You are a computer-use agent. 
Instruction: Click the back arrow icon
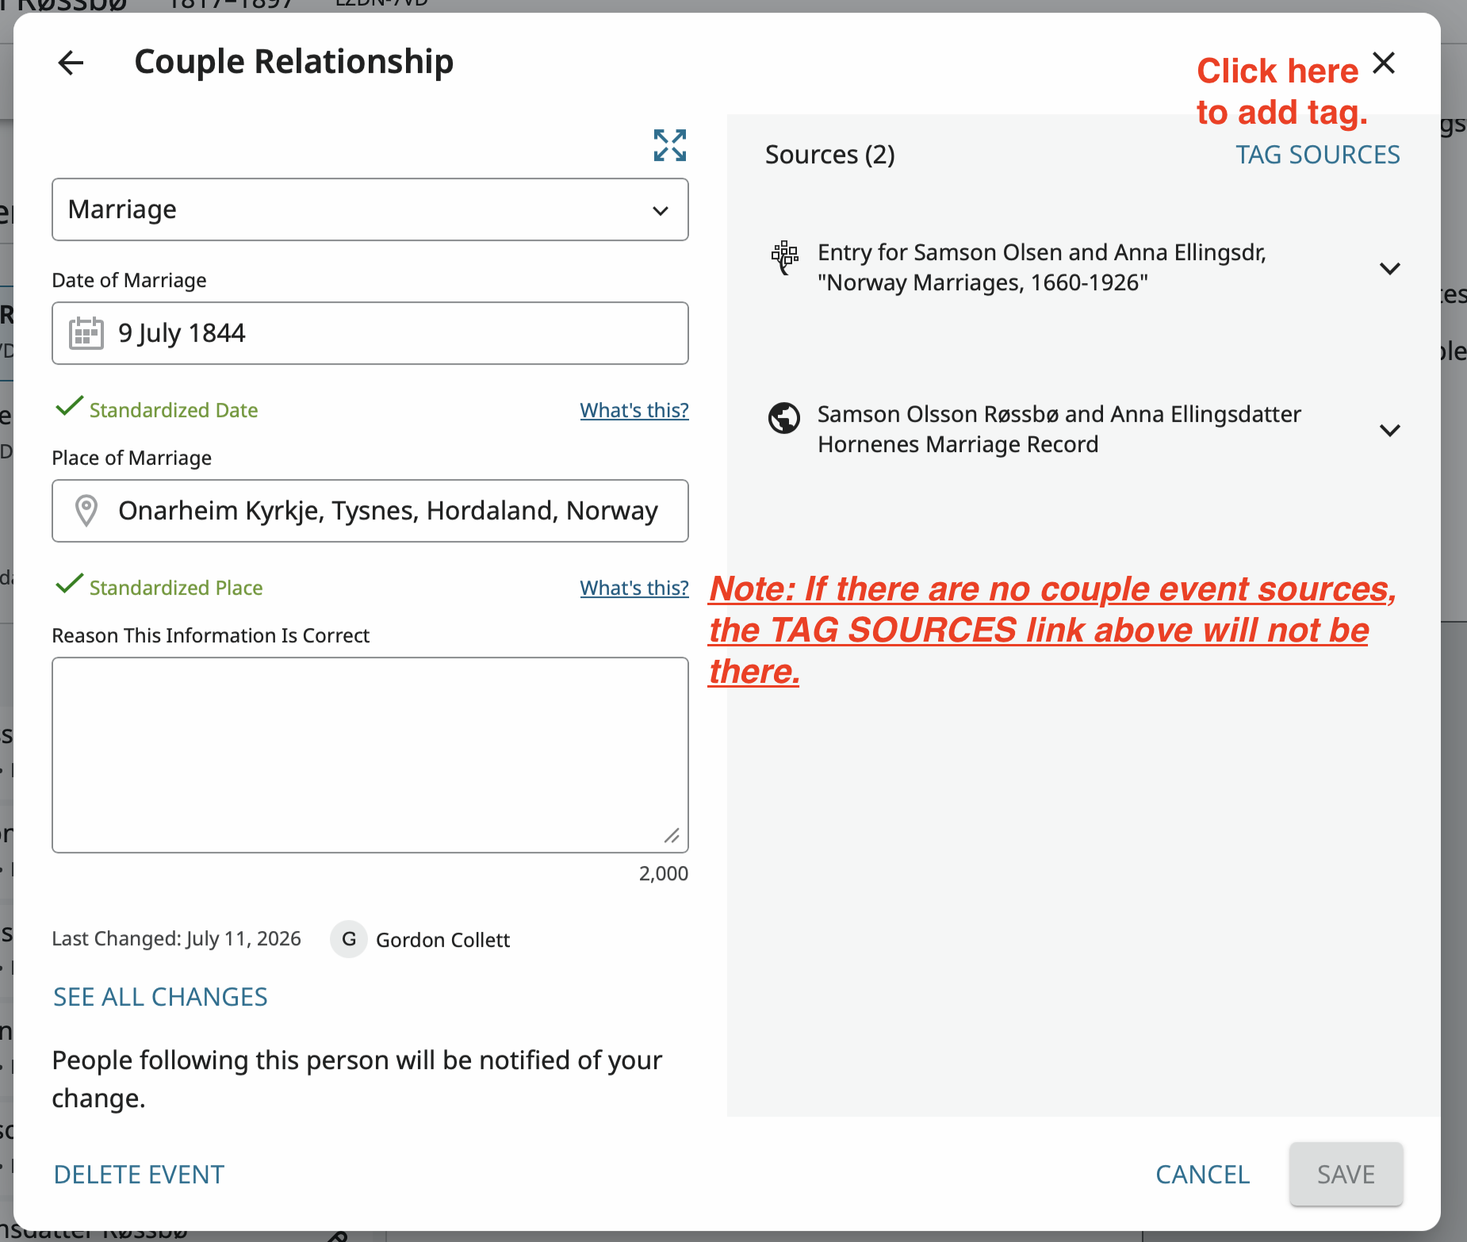(x=71, y=63)
